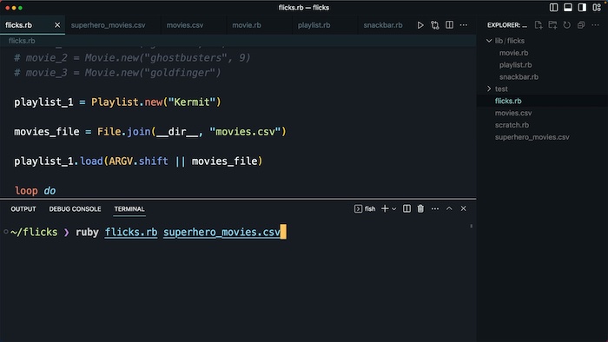
Task: Open terminal launch profile dropdown arrow
Action: coord(394,209)
